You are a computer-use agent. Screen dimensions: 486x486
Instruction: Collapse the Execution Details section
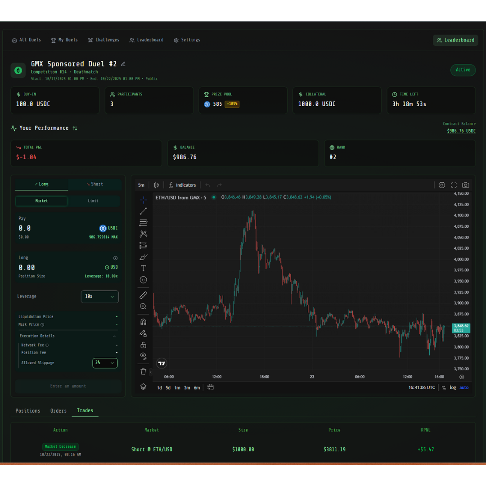tap(114, 336)
